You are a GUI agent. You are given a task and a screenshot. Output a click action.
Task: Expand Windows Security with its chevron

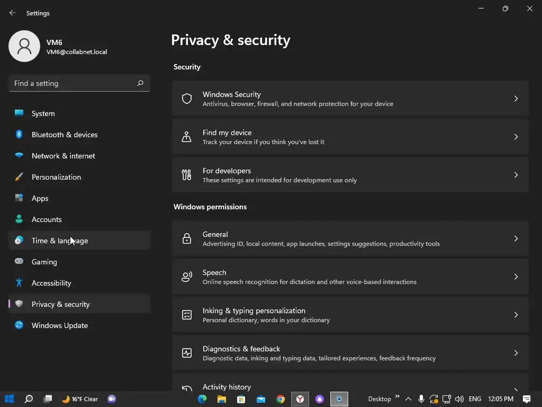click(516, 99)
